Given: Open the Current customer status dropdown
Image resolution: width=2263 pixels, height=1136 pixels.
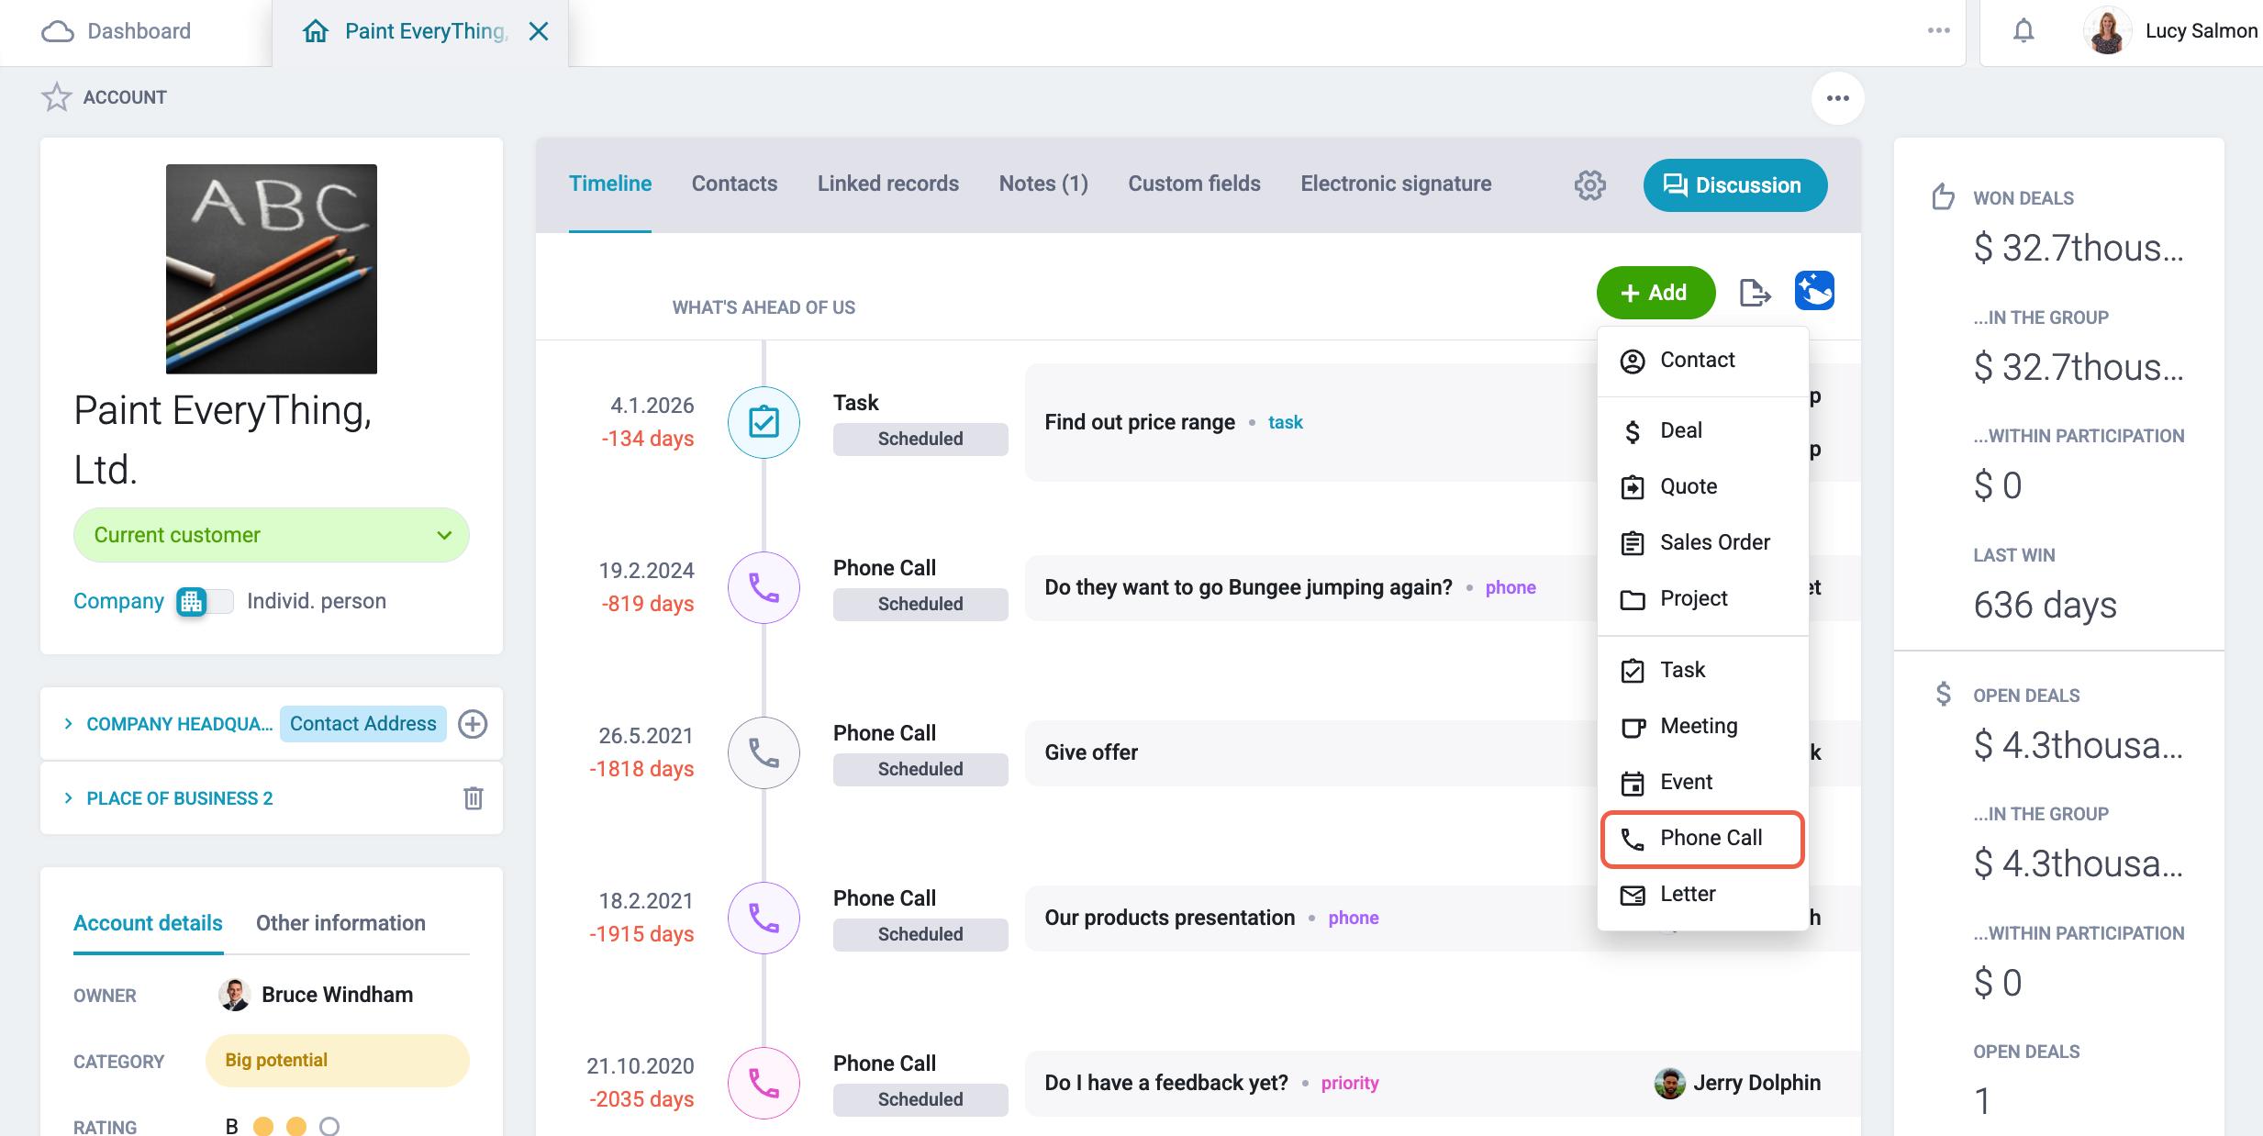Looking at the screenshot, I should pyautogui.click(x=272, y=535).
